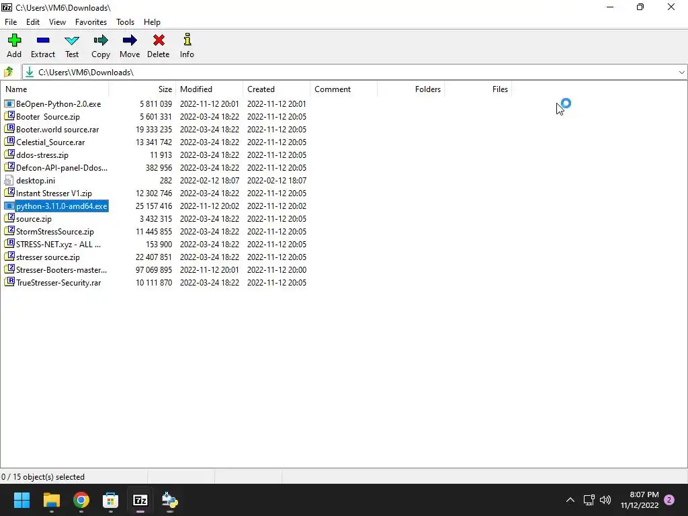This screenshot has height=516, width=688.
Task: Click size value 11 913 of ddos-stress.zip
Action: [161, 155]
